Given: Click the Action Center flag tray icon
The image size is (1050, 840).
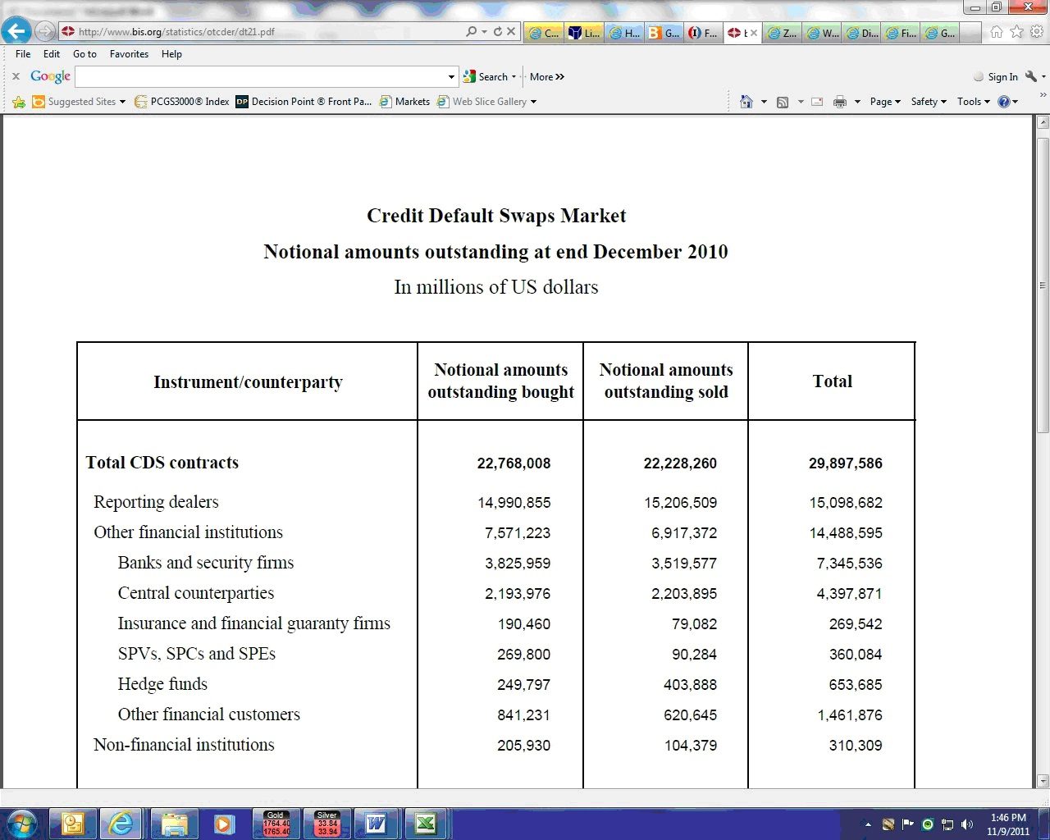Looking at the screenshot, I should 908,824.
